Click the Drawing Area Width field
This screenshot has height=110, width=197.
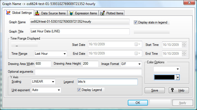[x=43, y=64]
